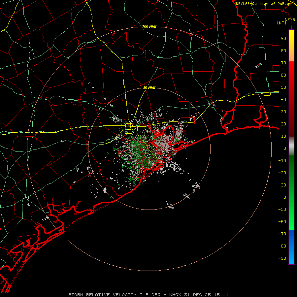Click the 80 value on velocity scale
The image size is (297, 297).
[x=283, y=50]
